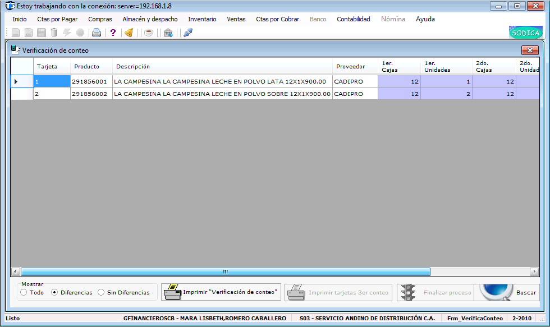The image size is (550, 327).
Task: Click the Descripción column header
Action: coord(222,66)
